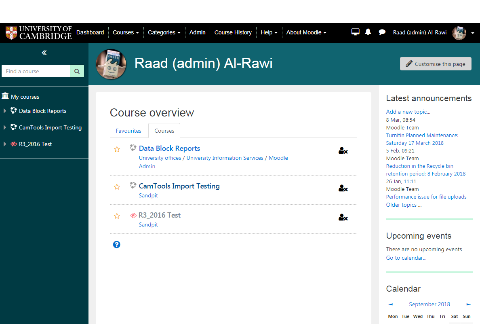The height and width of the screenshot is (324, 480).
Task: Open Reduction in the Recycle bin announcement
Action: (425, 170)
